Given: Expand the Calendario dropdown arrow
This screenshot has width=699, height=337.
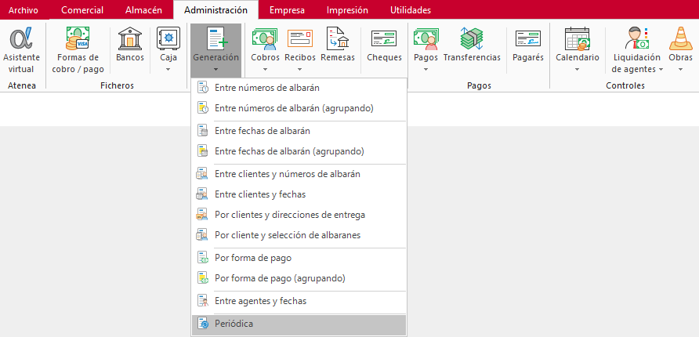Looking at the screenshot, I should tap(578, 69).
